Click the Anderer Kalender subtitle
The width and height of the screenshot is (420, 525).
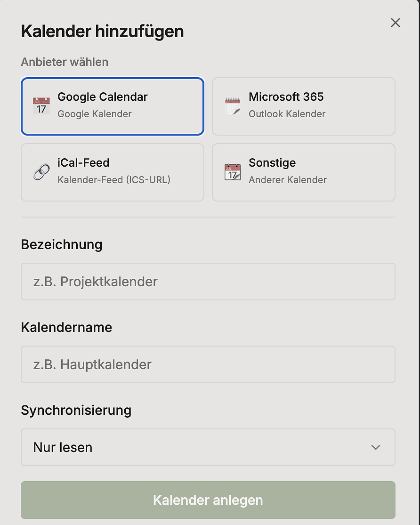pos(288,180)
